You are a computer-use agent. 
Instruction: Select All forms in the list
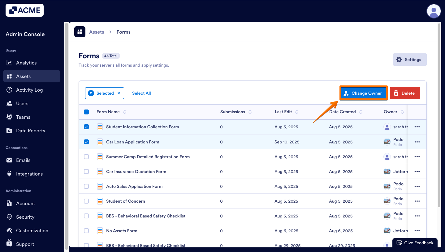pyautogui.click(x=141, y=93)
